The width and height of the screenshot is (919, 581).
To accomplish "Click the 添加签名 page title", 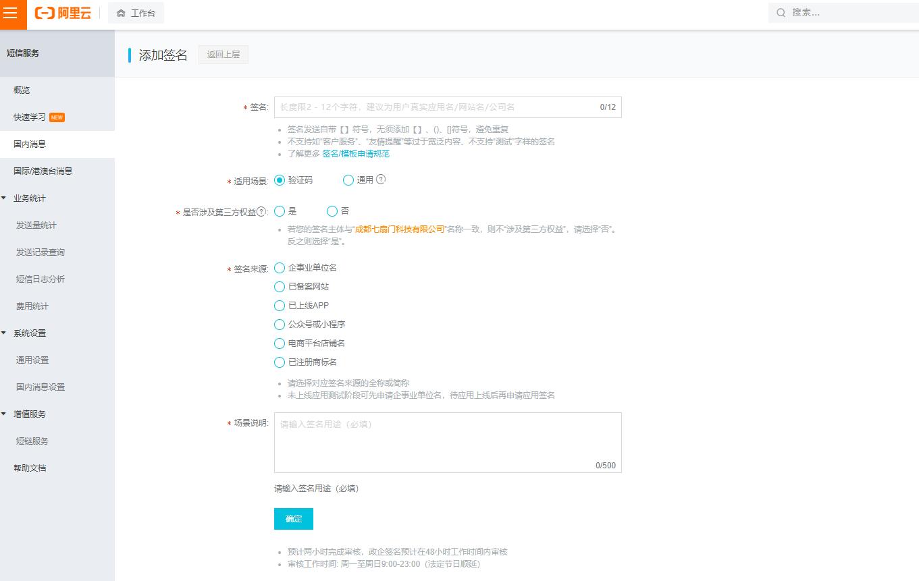I will click(x=163, y=55).
